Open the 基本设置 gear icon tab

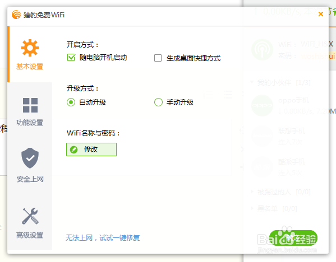click(30, 48)
